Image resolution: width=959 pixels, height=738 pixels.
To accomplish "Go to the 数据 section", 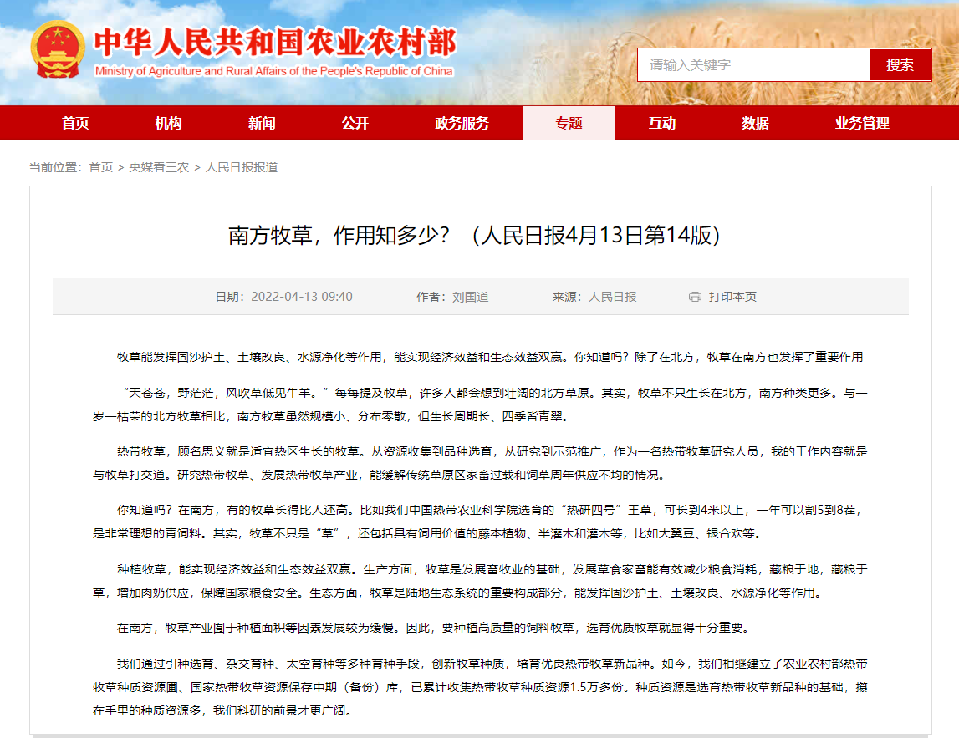I will (x=755, y=123).
